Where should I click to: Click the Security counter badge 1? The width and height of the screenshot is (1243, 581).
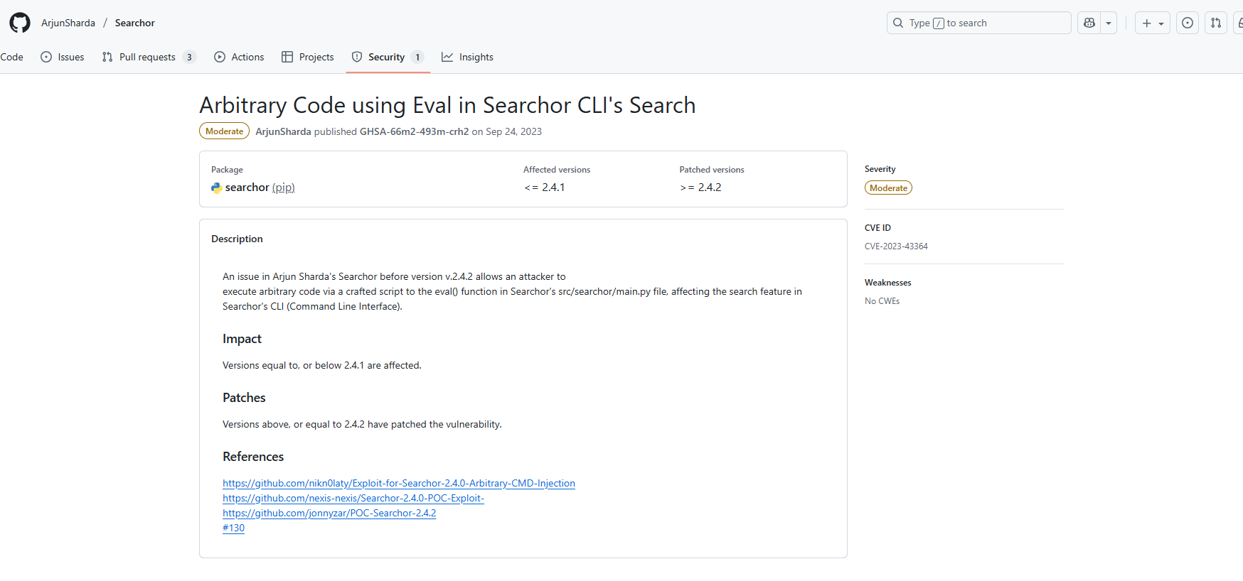pos(417,57)
